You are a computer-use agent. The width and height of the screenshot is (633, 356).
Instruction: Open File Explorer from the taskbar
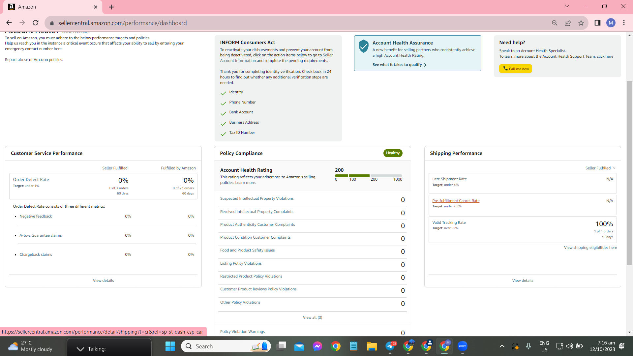pyautogui.click(x=372, y=346)
